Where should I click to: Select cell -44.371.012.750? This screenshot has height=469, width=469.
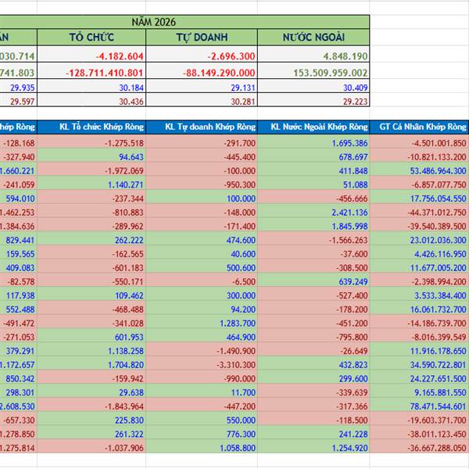419,211
